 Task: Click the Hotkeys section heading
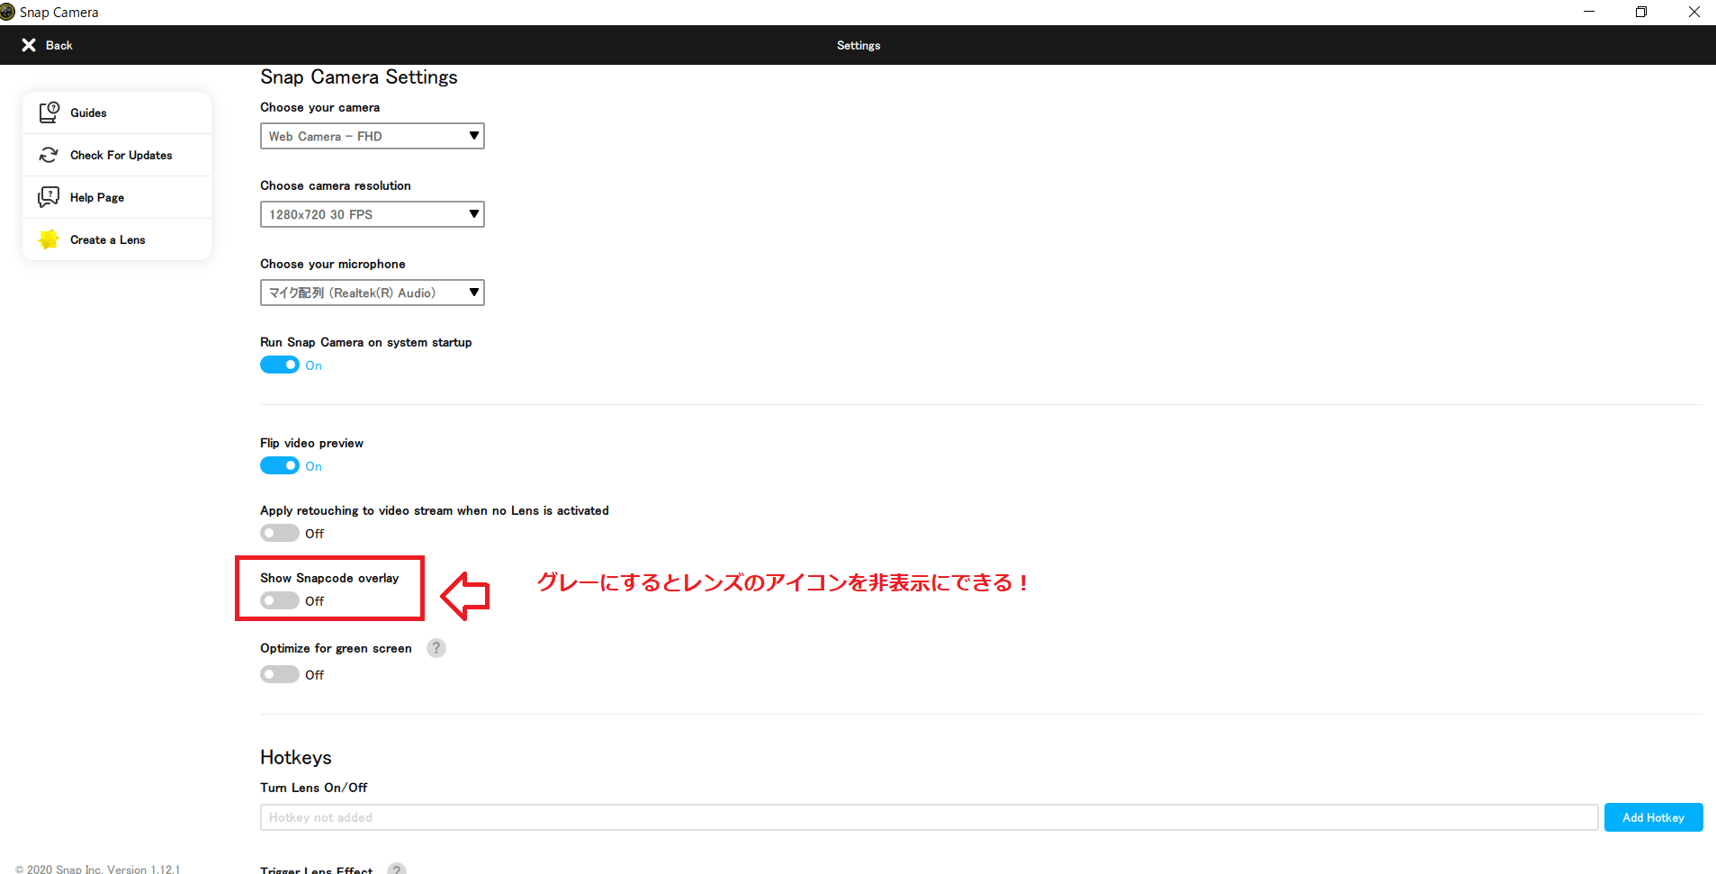pyautogui.click(x=296, y=758)
